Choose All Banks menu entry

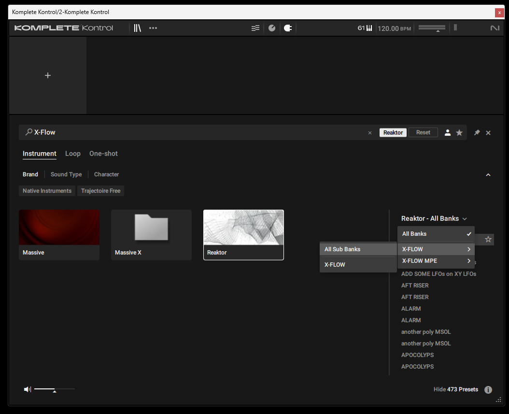click(436, 234)
